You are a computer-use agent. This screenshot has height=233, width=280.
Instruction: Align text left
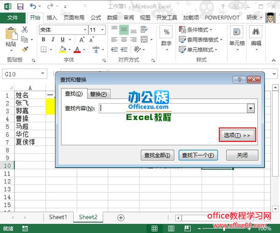(x=114, y=39)
